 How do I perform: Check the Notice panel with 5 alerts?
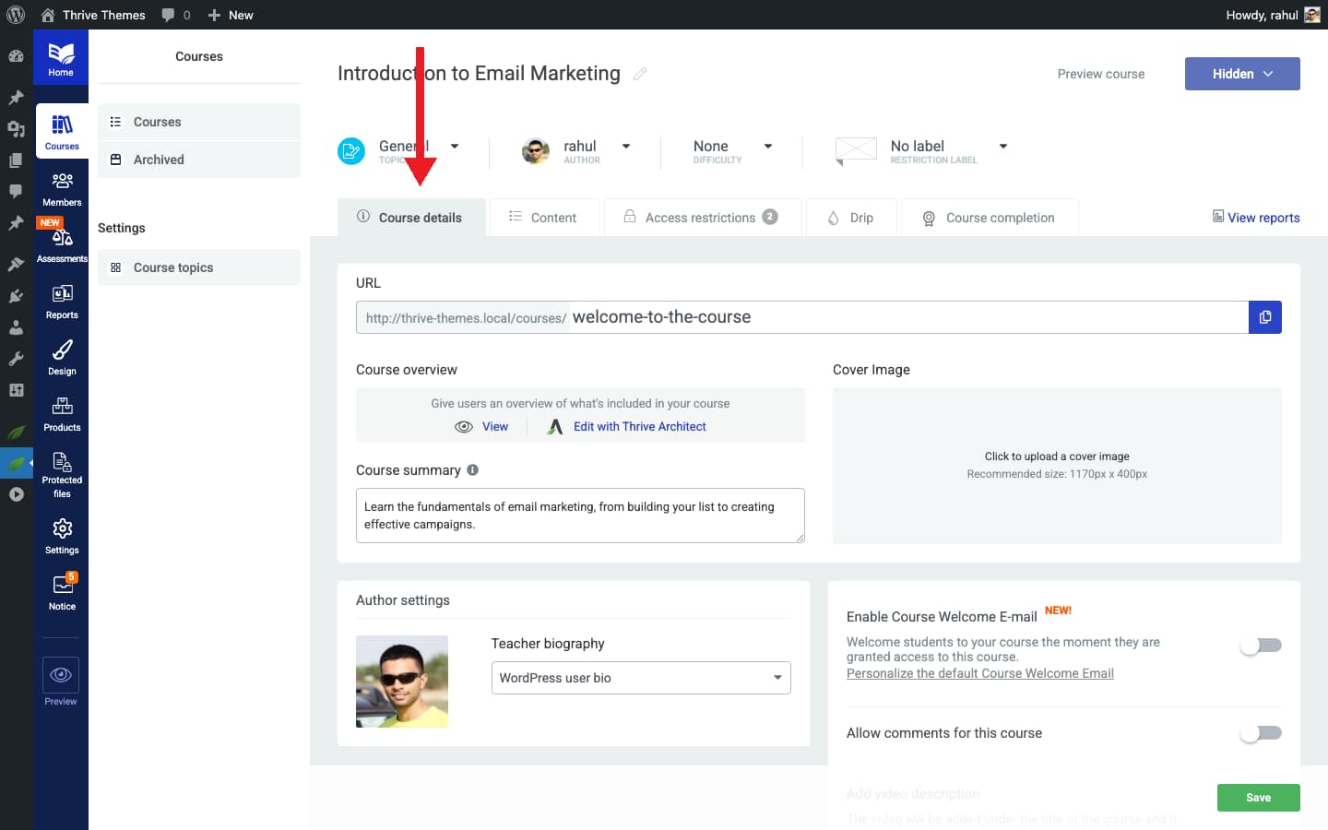click(62, 589)
